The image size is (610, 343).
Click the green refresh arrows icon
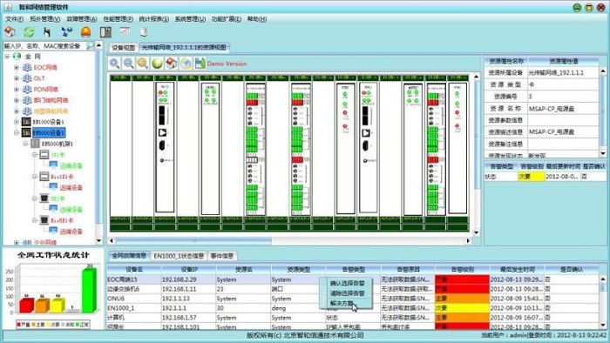tap(29, 32)
